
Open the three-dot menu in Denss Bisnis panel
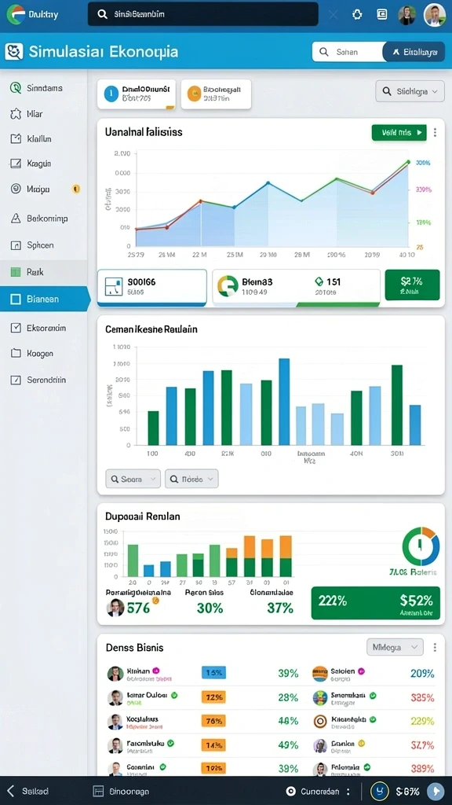point(435,647)
